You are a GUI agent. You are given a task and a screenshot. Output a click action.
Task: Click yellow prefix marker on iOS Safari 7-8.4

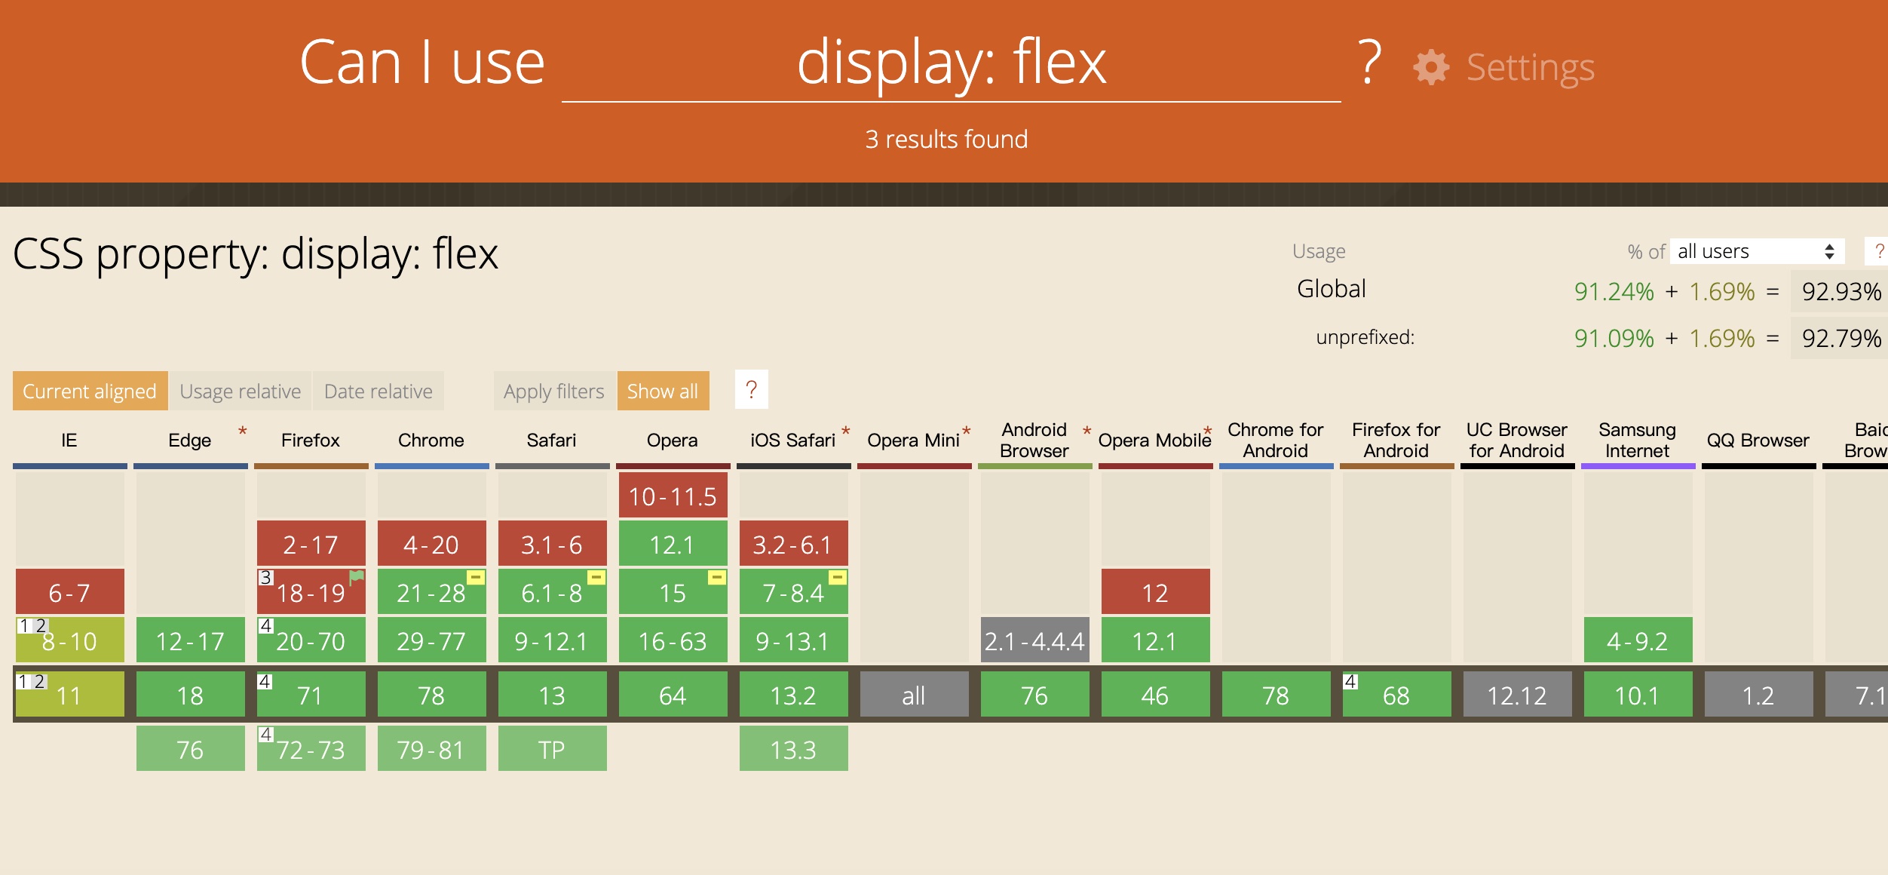pyautogui.click(x=838, y=578)
